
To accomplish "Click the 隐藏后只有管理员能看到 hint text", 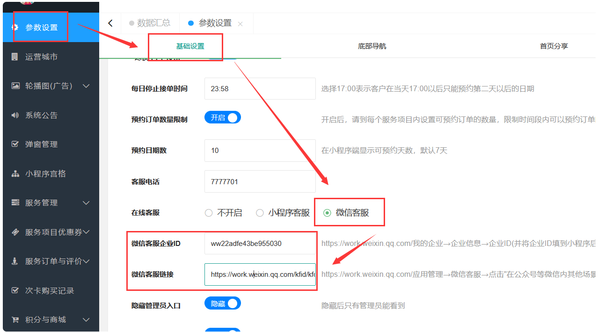I will click(x=363, y=306).
